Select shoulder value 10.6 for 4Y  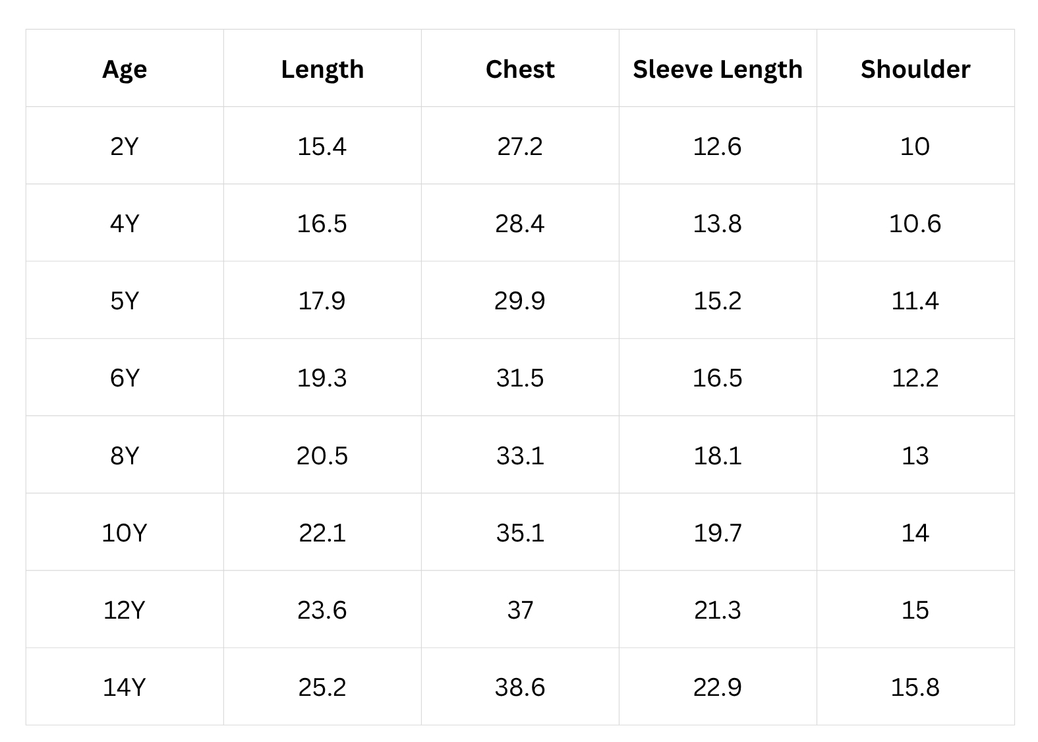point(915,224)
